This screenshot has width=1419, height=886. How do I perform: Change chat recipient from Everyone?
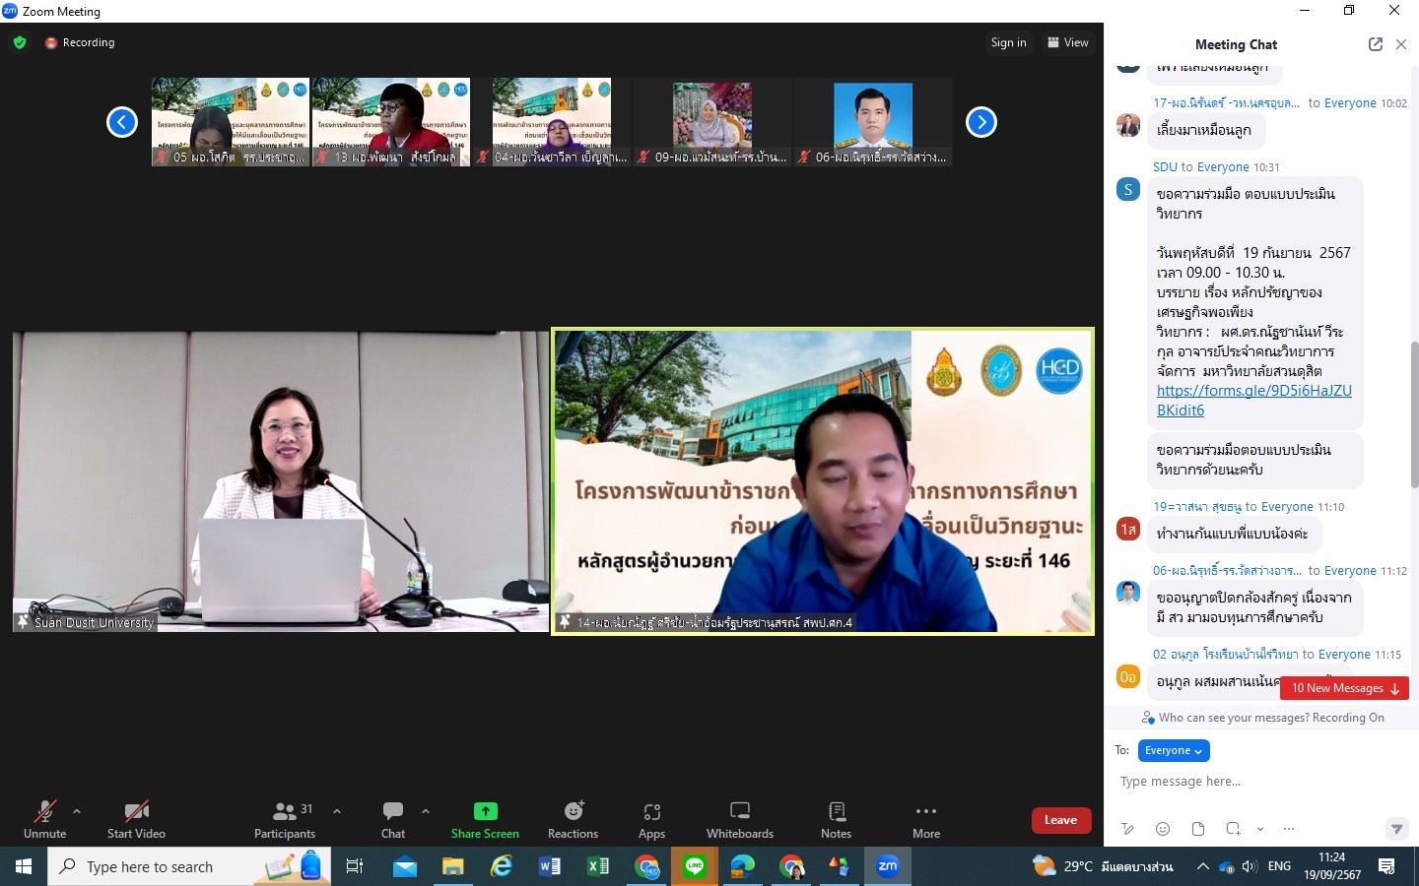1174,750
